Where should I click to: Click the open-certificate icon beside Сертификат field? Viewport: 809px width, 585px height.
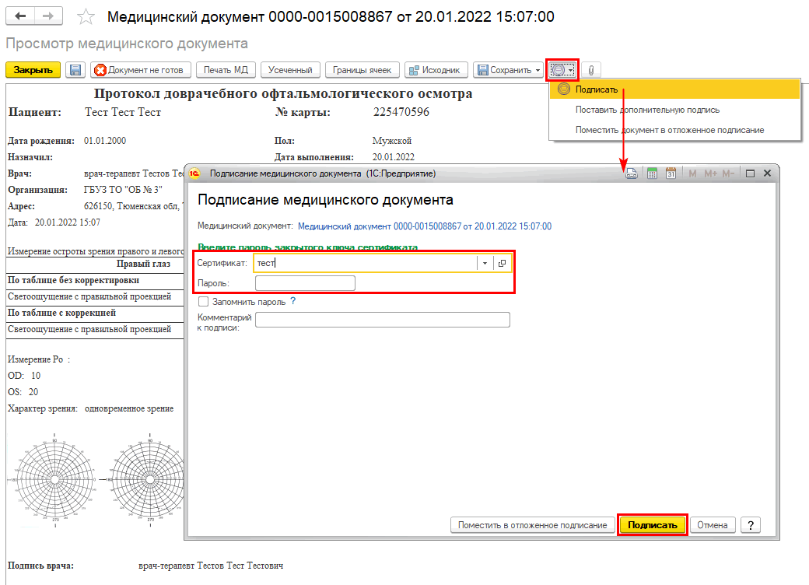(502, 263)
